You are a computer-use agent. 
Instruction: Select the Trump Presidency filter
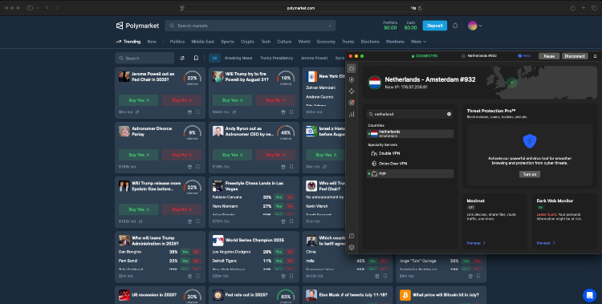276,58
